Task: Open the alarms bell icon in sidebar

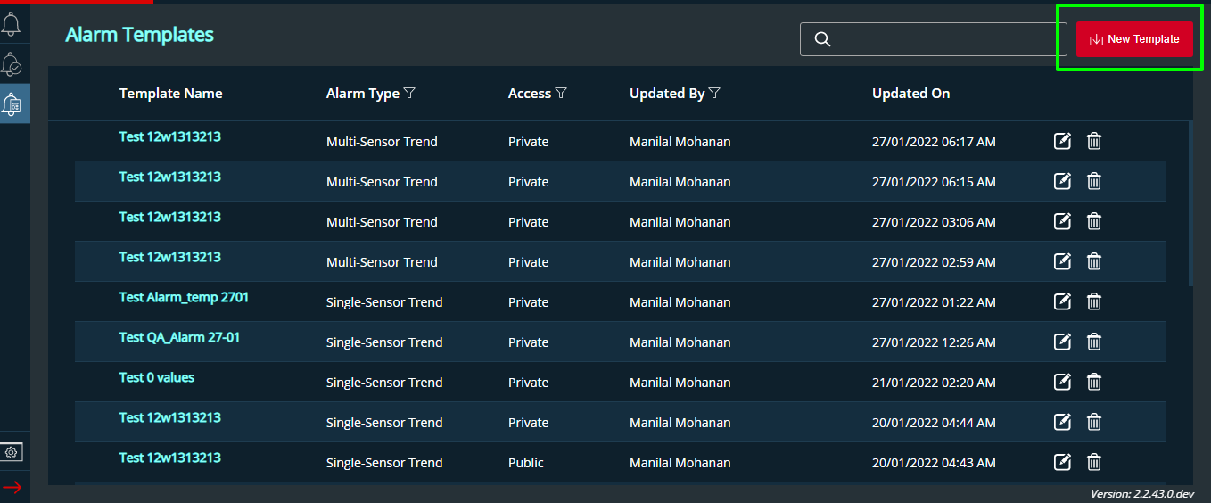Action: click(12, 24)
